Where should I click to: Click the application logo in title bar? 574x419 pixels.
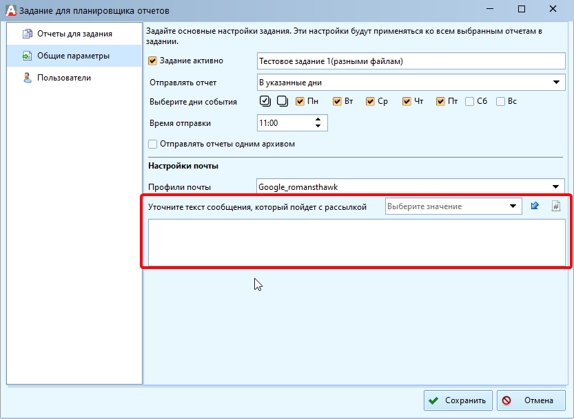(10, 10)
